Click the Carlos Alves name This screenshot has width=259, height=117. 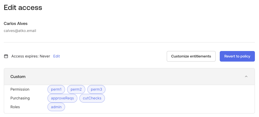pyautogui.click(x=16, y=23)
